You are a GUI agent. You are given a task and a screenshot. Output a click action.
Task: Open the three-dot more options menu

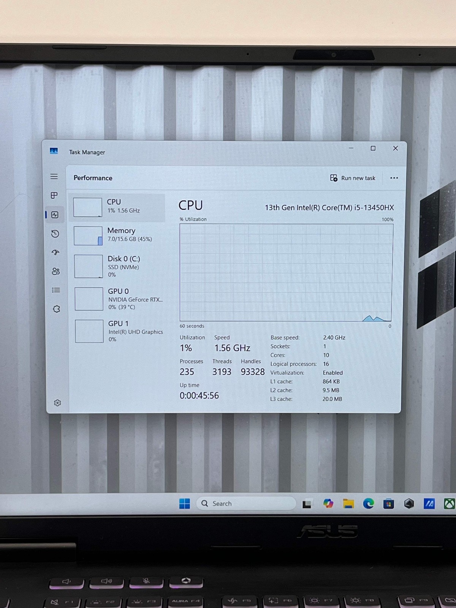(394, 178)
